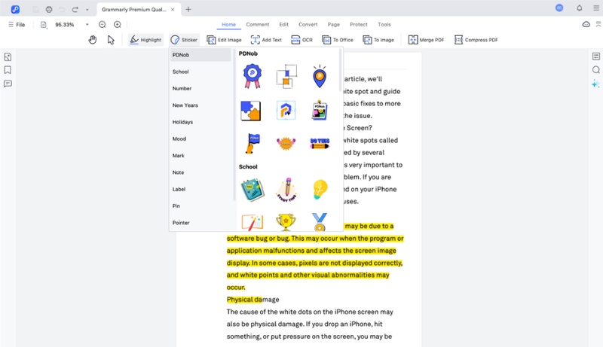Switch to the Edit tab
The height and width of the screenshot is (347, 603).
click(x=284, y=25)
